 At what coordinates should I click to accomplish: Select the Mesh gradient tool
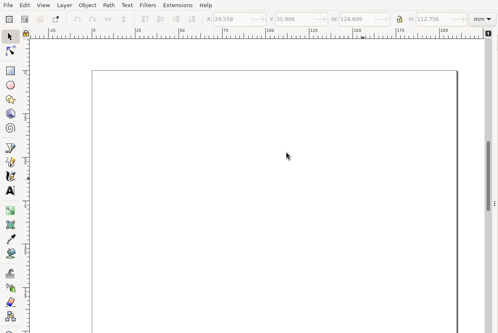[10, 225]
